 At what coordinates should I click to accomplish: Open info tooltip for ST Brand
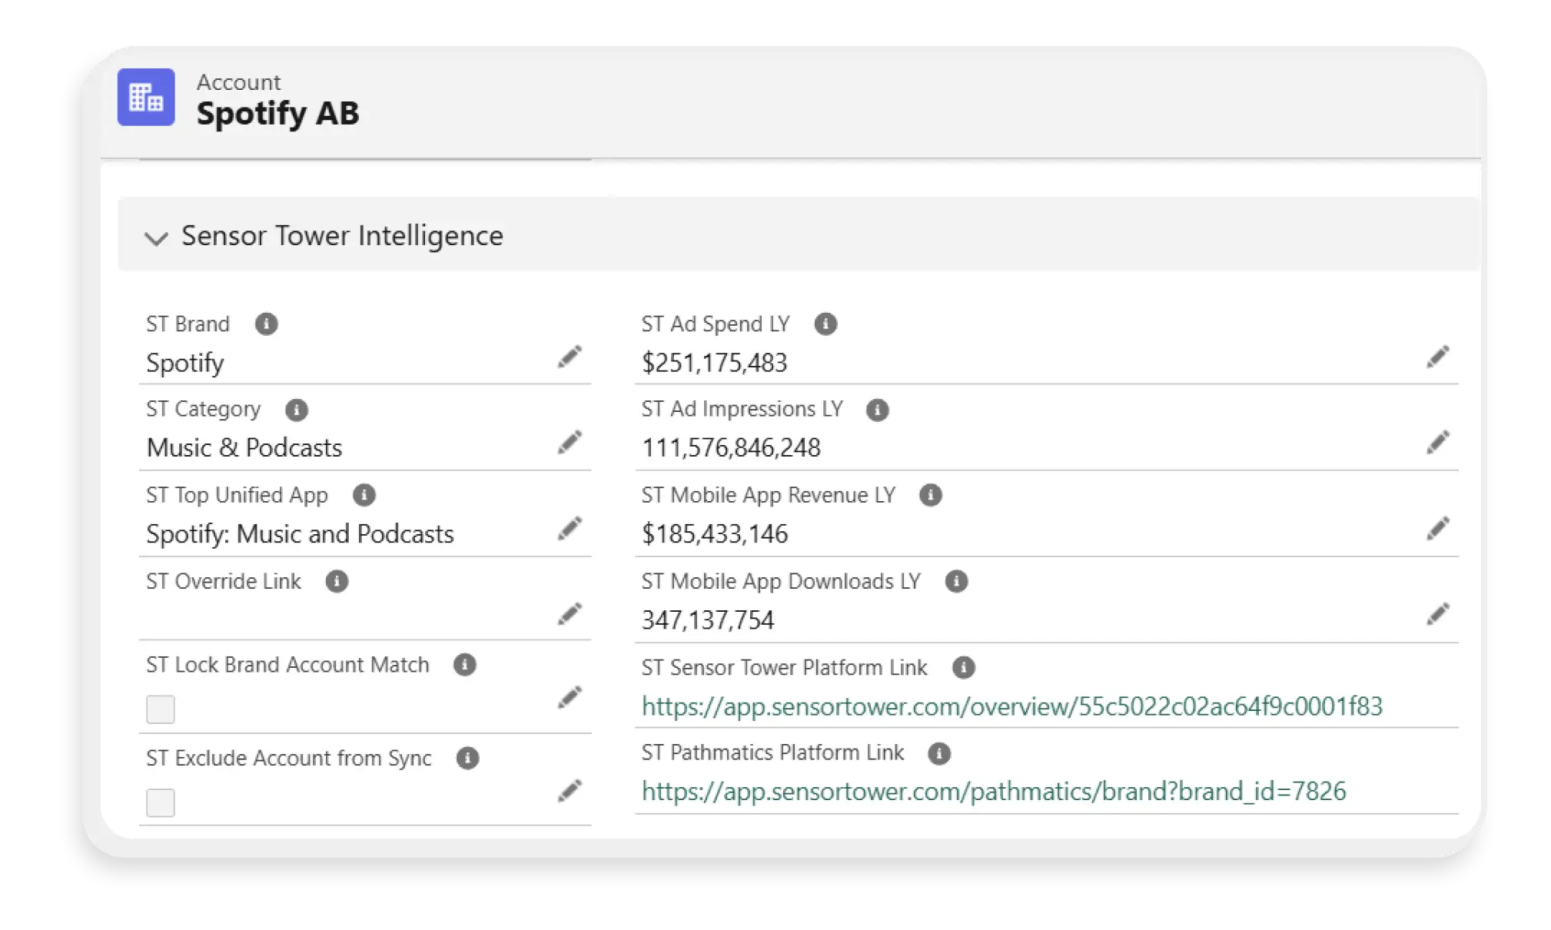(x=266, y=324)
